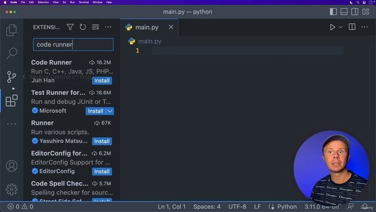Screen dimensions: 376x212
Task: Show errors and warnings in status bar
Action: tap(21, 207)
